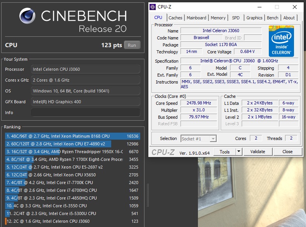This screenshot has height=227, width=306.
Task: Click the Level 2 value 2 x 1 MBytes
Action: (x=260, y=117)
